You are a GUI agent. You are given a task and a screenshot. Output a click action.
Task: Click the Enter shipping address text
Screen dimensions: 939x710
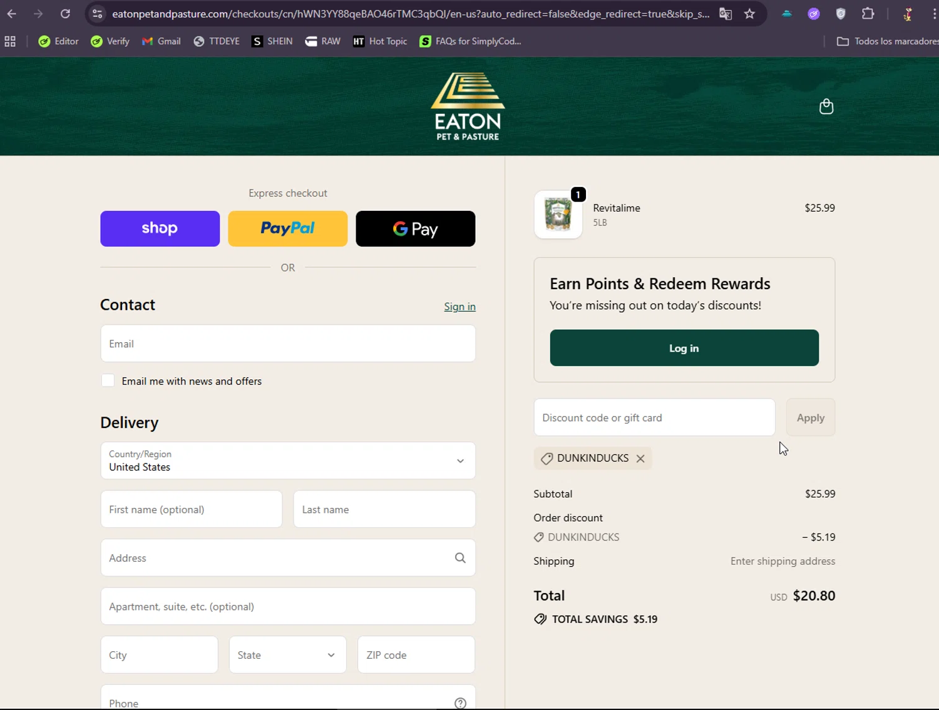coord(782,561)
